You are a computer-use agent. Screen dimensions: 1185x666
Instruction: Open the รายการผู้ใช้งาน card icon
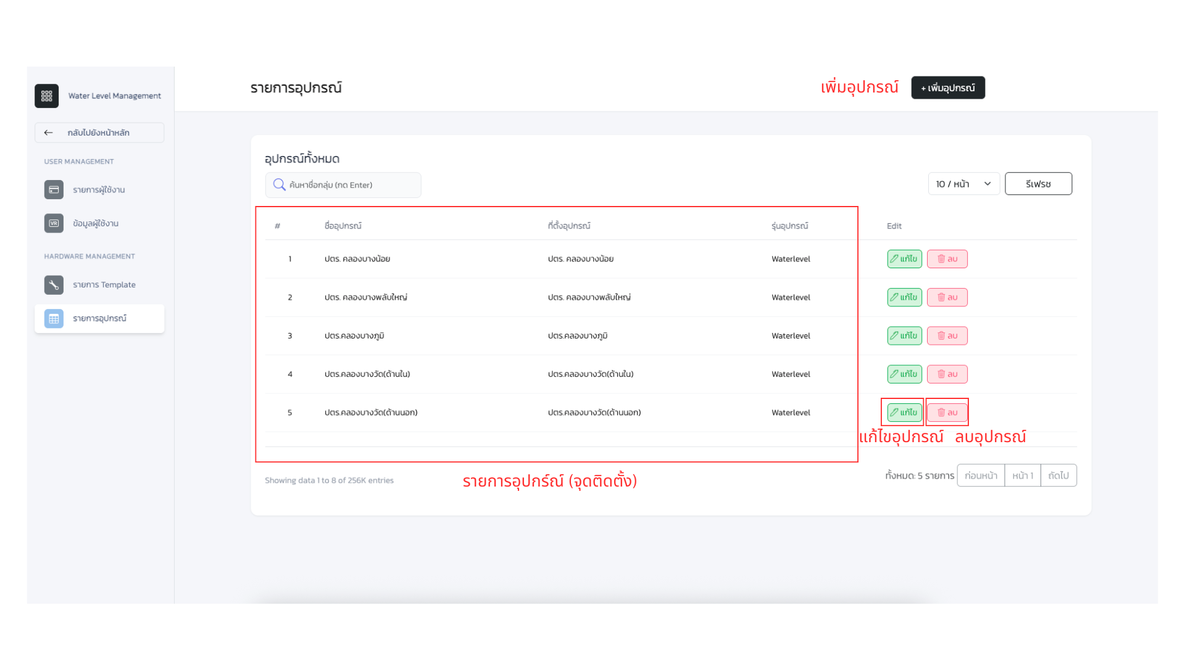tap(54, 189)
